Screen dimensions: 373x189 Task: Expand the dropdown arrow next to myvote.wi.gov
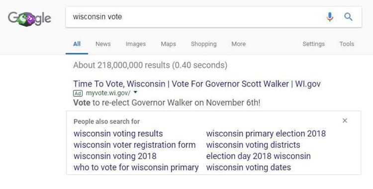point(135,92)
